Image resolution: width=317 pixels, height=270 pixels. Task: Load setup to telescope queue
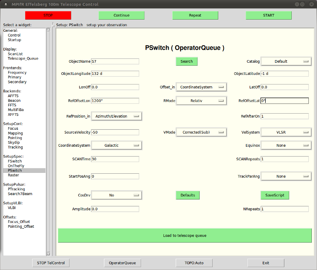point(185,236)
